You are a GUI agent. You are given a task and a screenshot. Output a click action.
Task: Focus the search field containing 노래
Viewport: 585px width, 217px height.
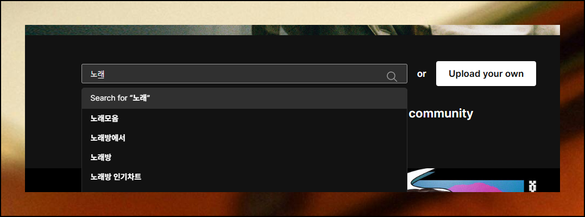(x=244, y=74)
